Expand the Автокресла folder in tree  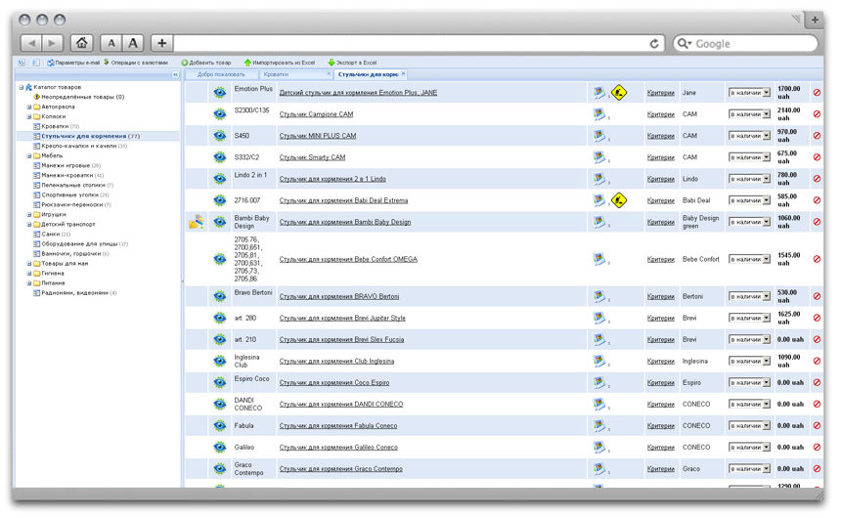pos(29,107)
